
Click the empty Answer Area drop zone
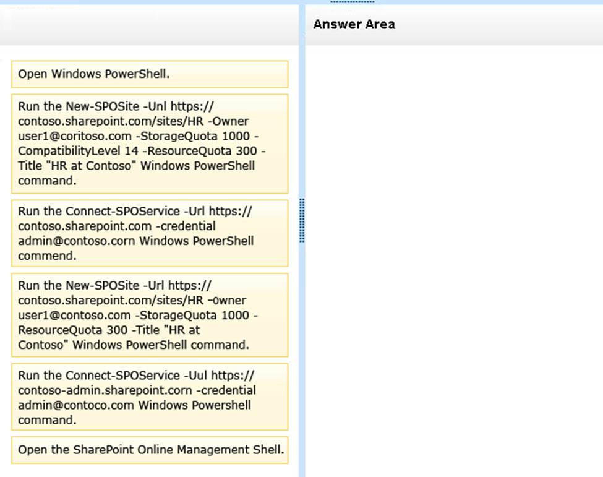tap(453, 260)
